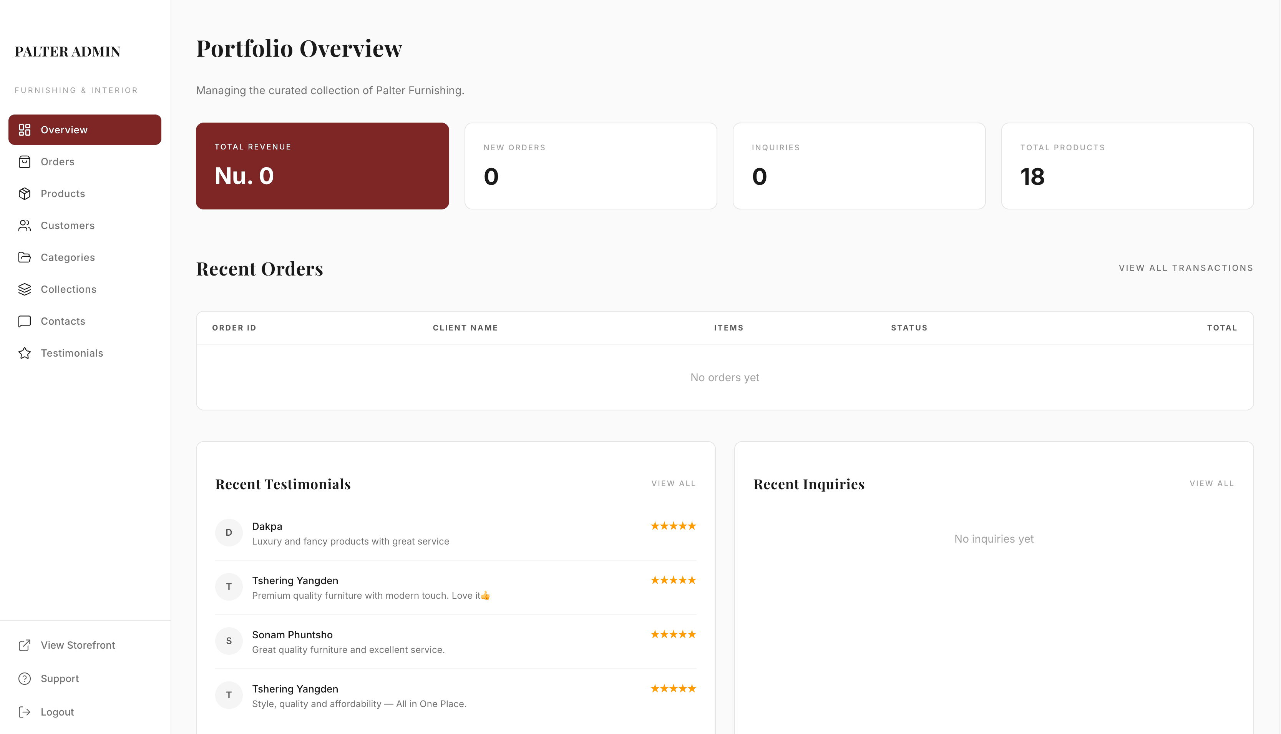
Task: Open View All Transactions link
Action: pos(1185,268)
